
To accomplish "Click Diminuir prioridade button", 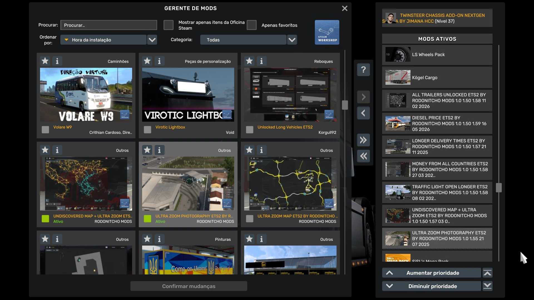I will pyautogui.click(x=432, y=286).
